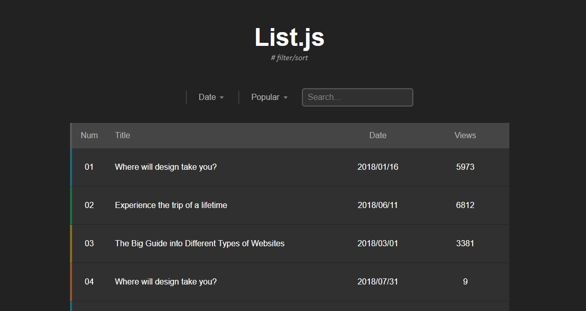
Task: Click the date 2018/06/11
Action: [x=378, y=205]
